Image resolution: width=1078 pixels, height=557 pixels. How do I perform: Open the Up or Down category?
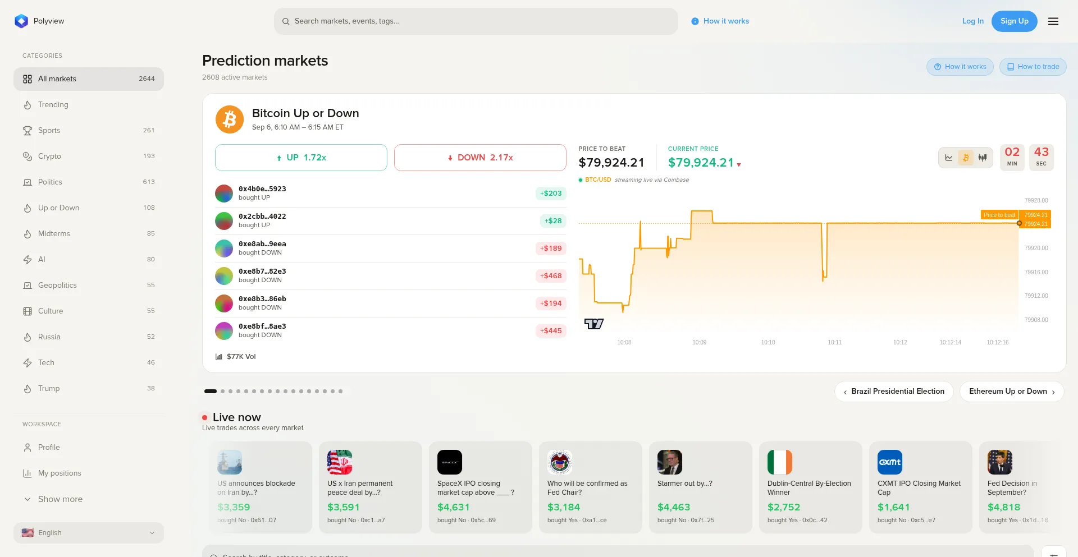click(x=89, y=208)
